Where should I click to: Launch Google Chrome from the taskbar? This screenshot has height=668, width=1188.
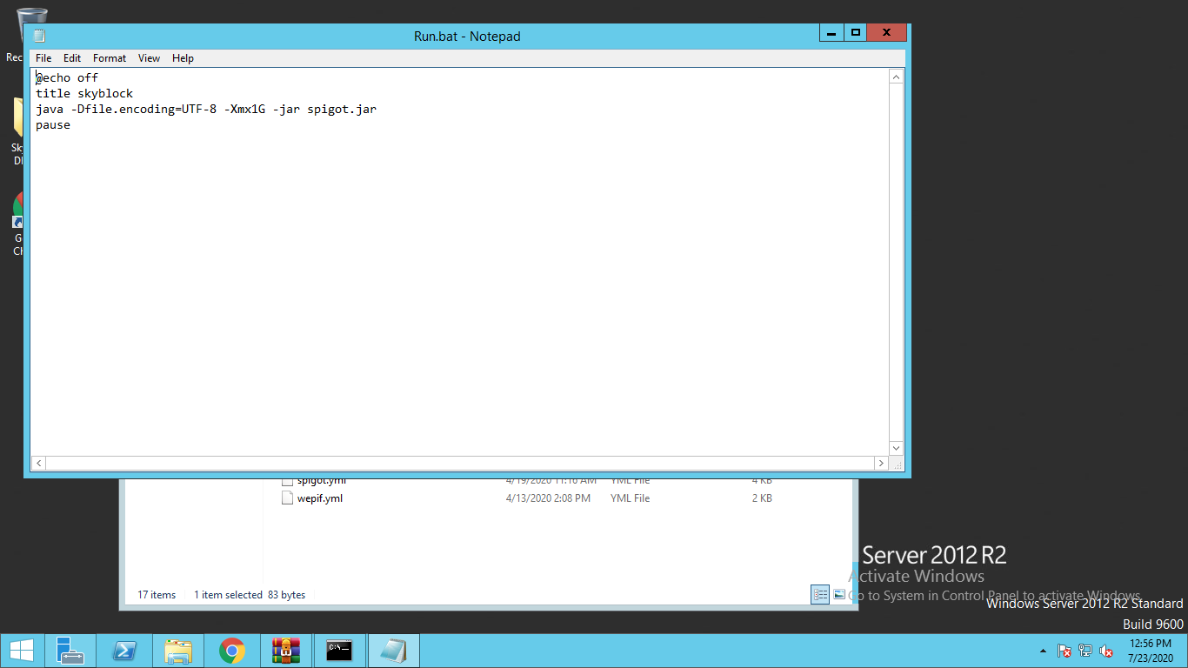coord(231,651)
